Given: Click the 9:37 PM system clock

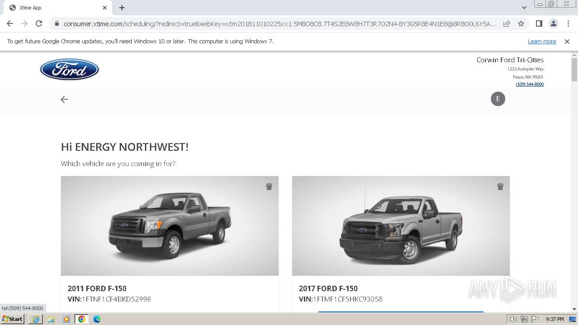Looking at the screenshot, I should [x=555, y=319].
